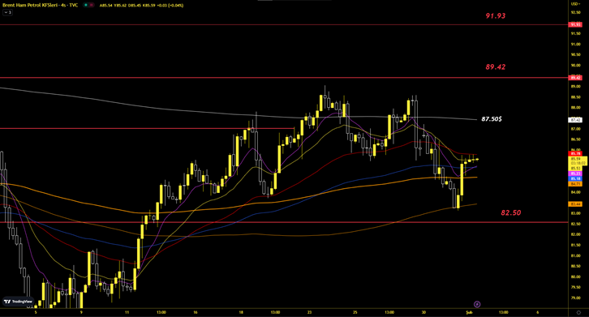Click the Brent Ham Petrol symbol title

coord(40,5)
